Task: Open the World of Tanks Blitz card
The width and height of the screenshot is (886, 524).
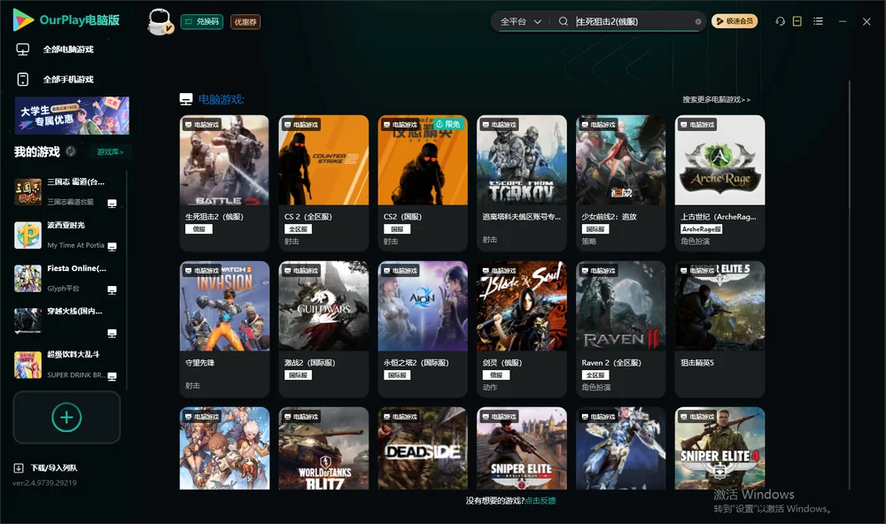Action: coord(323,449)
